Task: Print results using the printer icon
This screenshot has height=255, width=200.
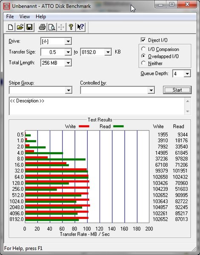Action: [42, 27]
